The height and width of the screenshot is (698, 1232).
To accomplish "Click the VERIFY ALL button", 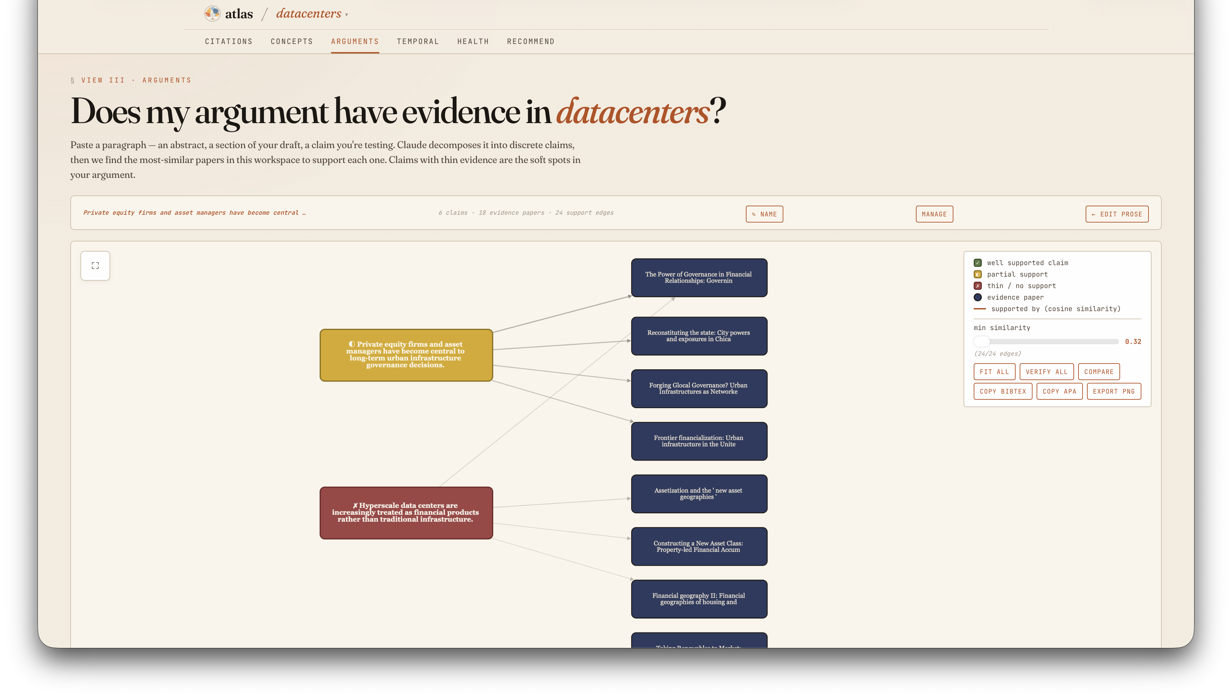I will tap(1046, 372).
